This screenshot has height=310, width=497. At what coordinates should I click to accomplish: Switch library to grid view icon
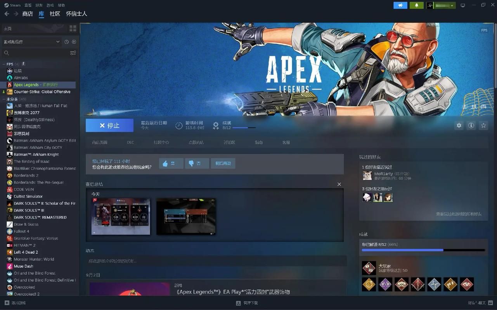point(73,28)
